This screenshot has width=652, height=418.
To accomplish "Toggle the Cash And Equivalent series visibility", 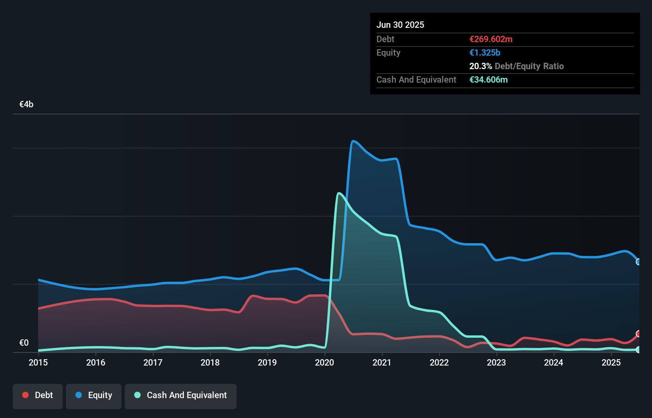I will coord(181,396).
